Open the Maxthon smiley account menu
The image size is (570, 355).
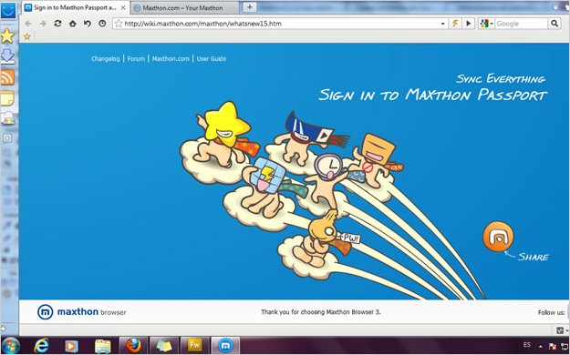click(x=8, y=10)
